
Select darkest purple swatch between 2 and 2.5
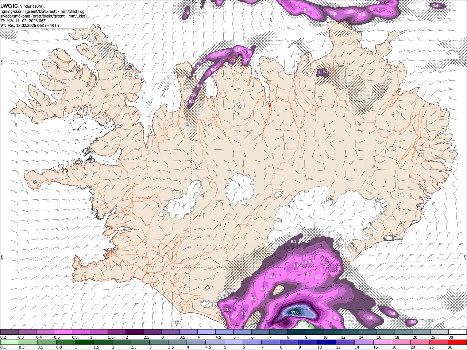pos(135,332)
